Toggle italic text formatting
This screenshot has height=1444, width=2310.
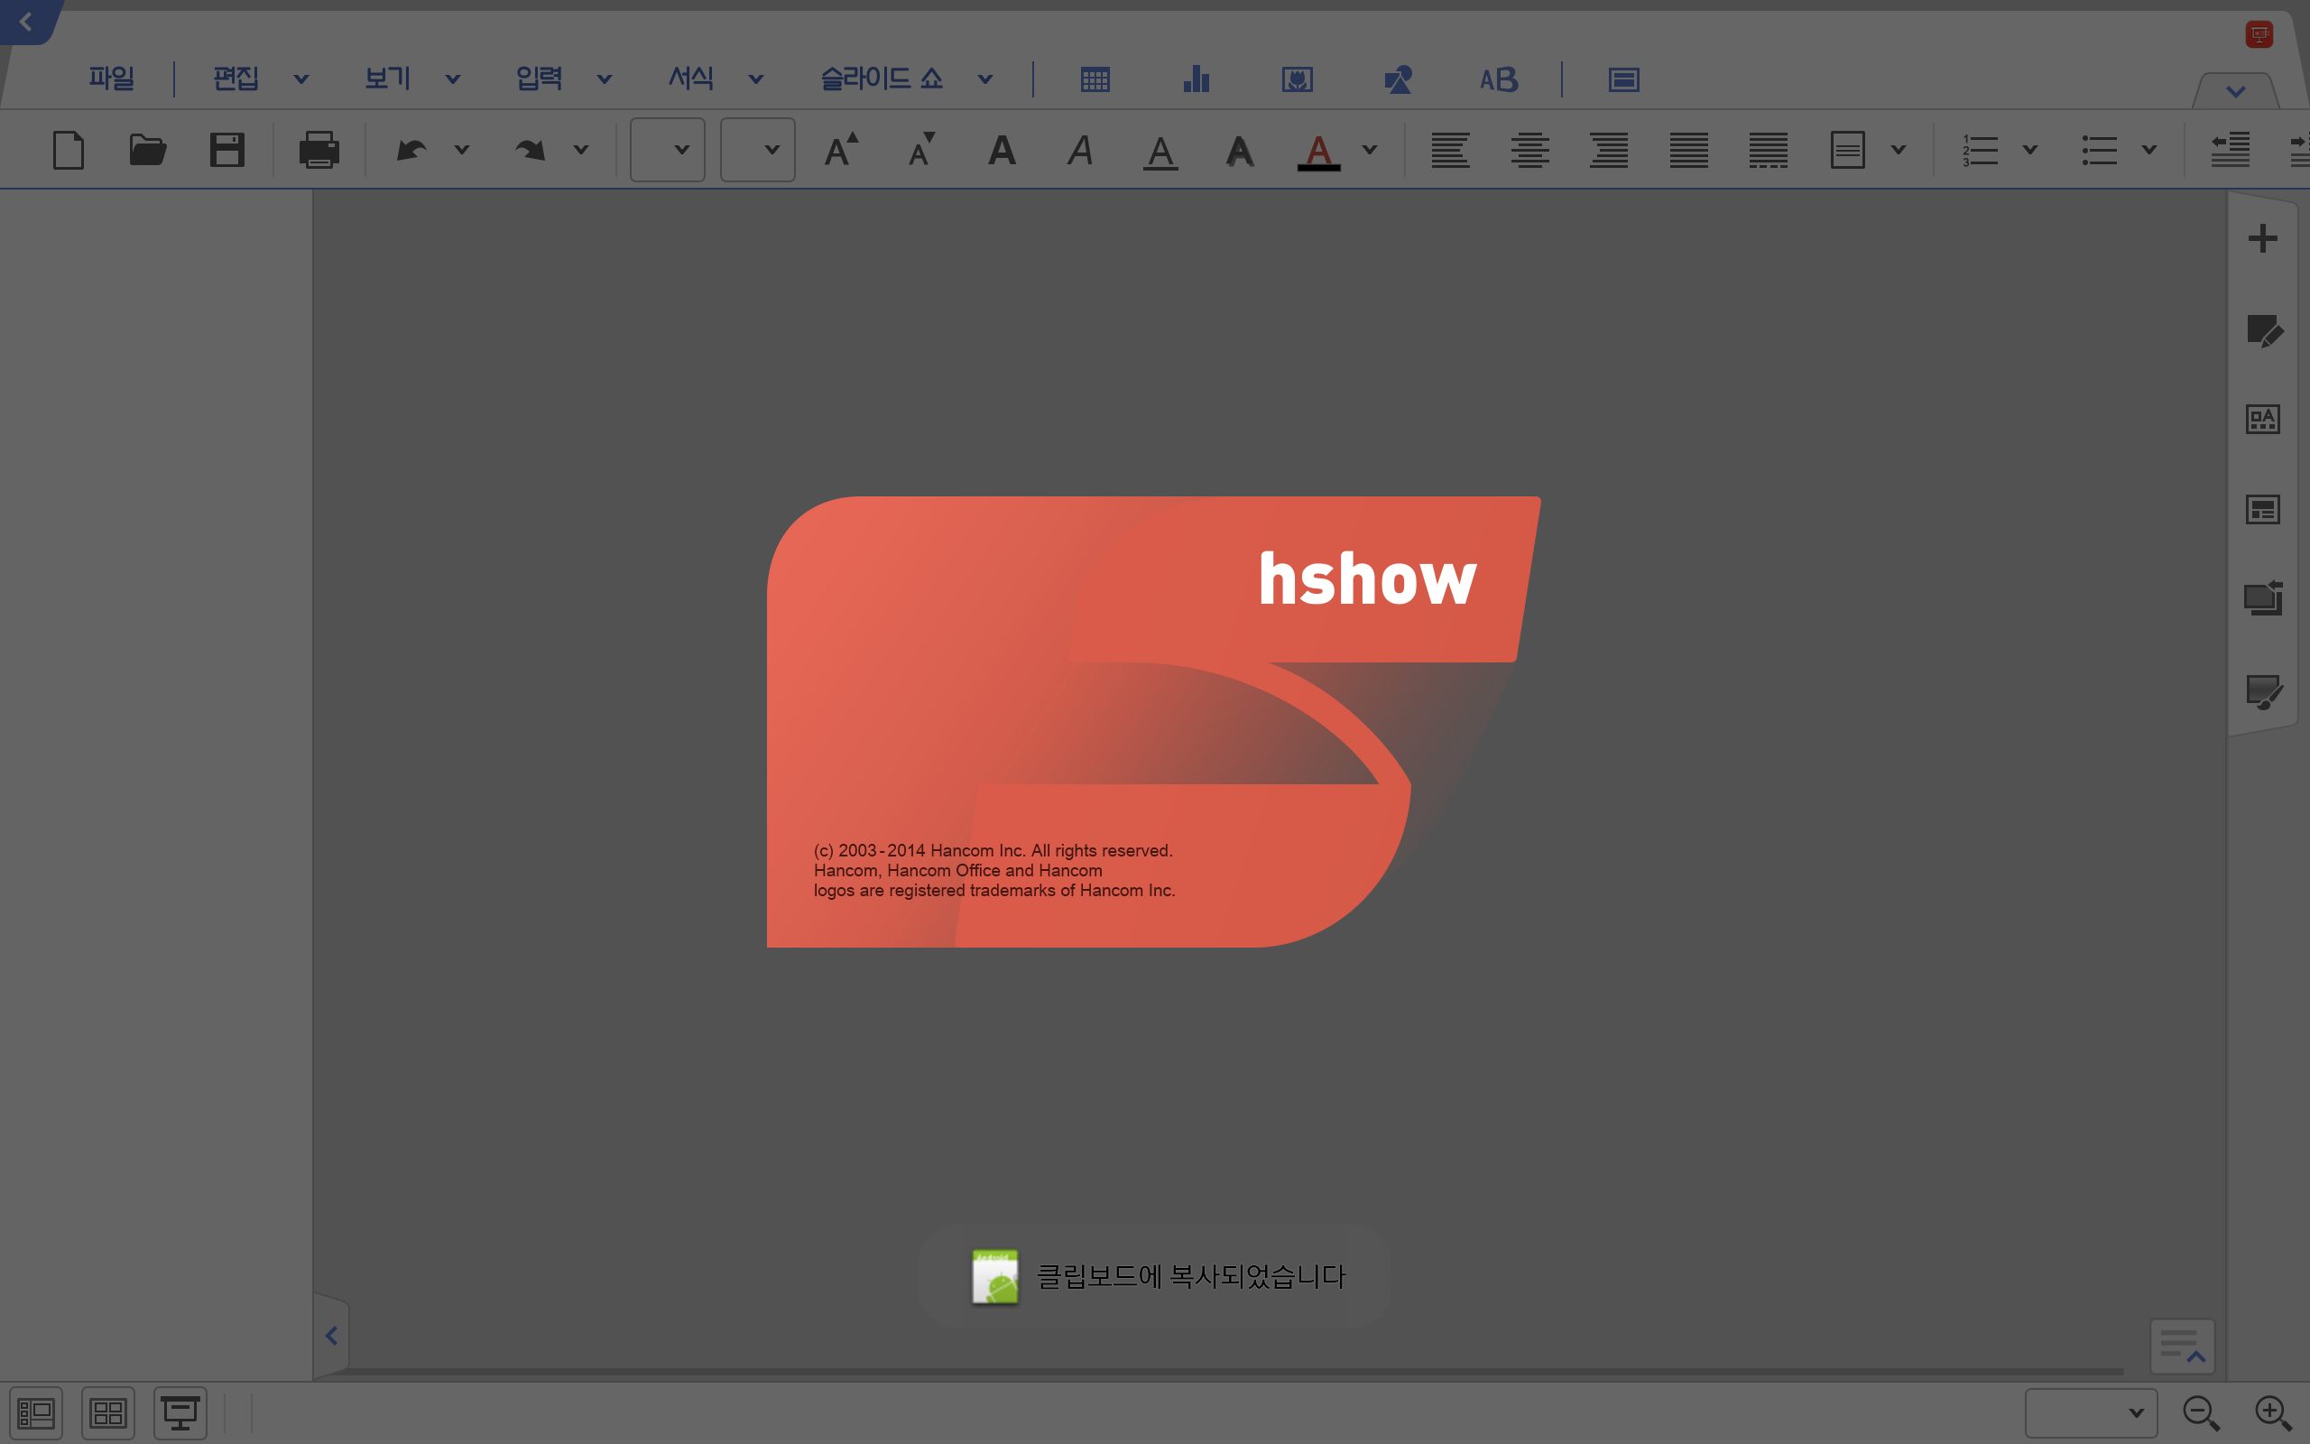click(1079, 150)
